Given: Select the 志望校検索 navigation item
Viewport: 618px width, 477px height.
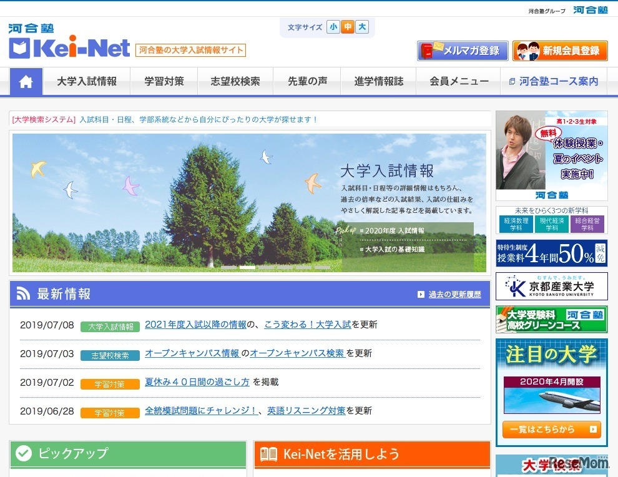Looking at the screenshot, I should click(x=235, y=81).
